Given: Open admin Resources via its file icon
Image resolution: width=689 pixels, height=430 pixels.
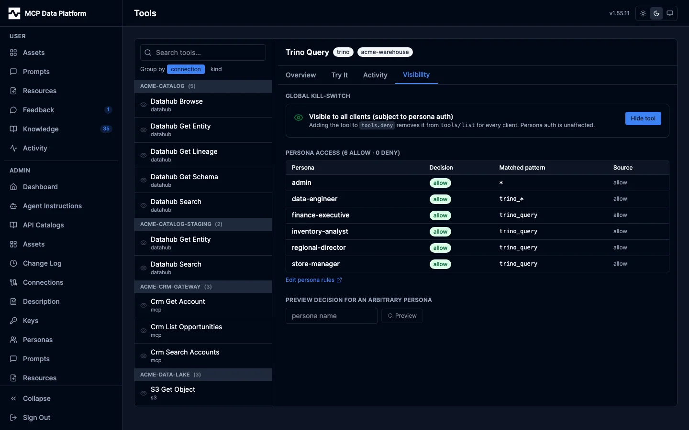Looking at the screenshot, I should [13, 378].
